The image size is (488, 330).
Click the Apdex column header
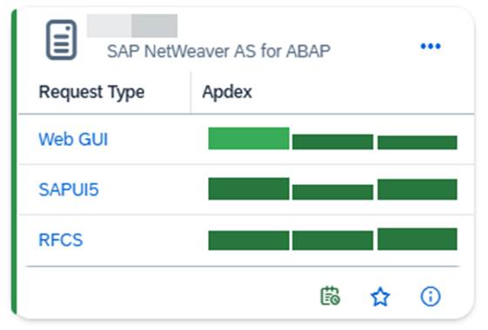[227, 92]
